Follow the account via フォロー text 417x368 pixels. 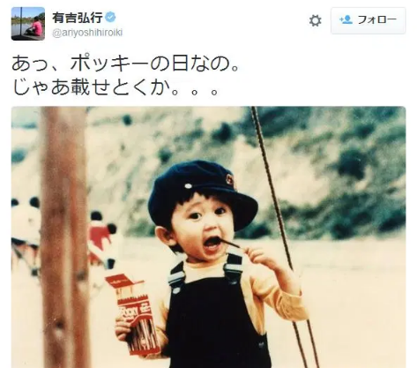(377, 20)
